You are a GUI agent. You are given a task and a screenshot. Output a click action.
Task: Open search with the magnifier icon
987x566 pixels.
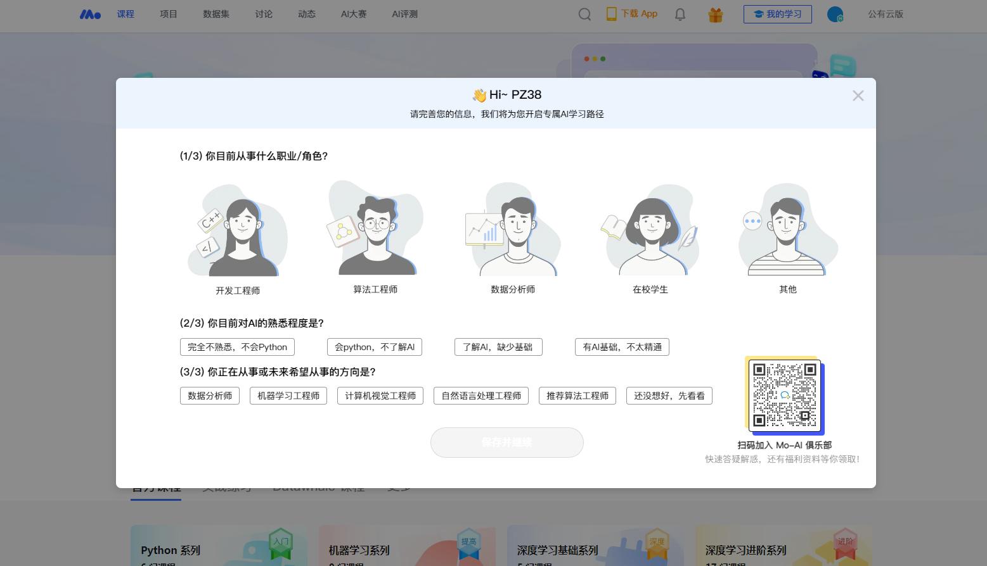tap(584, 14)
